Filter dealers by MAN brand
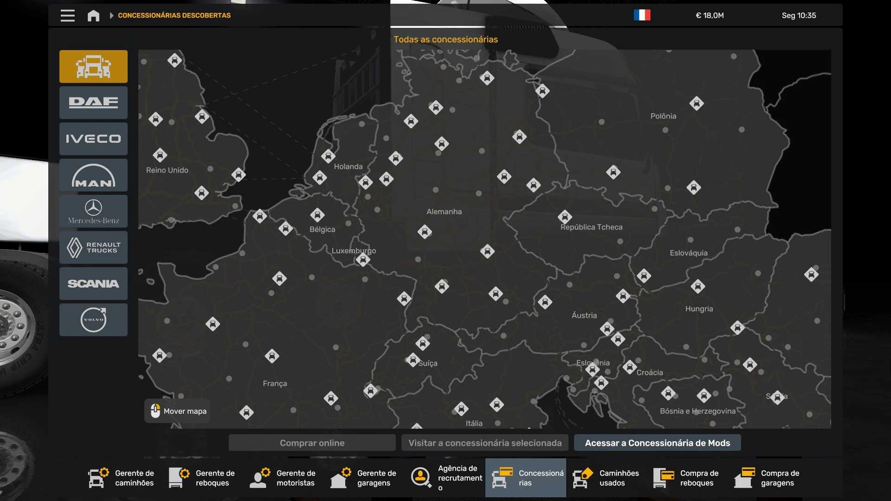 pyautogui.click(x=93, y=175)
